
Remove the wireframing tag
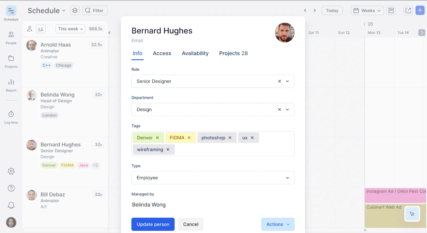(168, 150)
